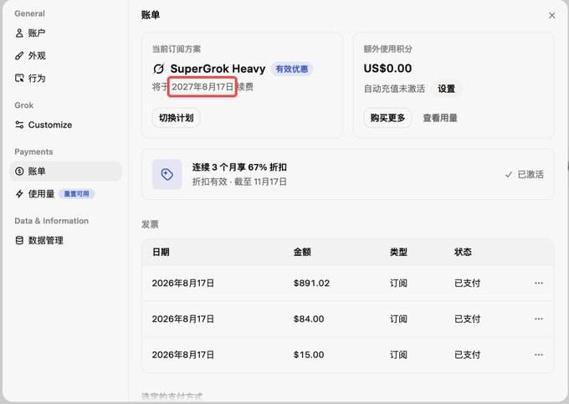Open the 账户 account settings
This screenshot has height=404, width=569.
point(65,33)
